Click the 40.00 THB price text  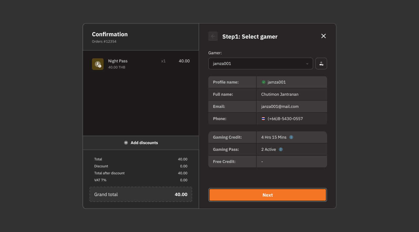point(117,67)
